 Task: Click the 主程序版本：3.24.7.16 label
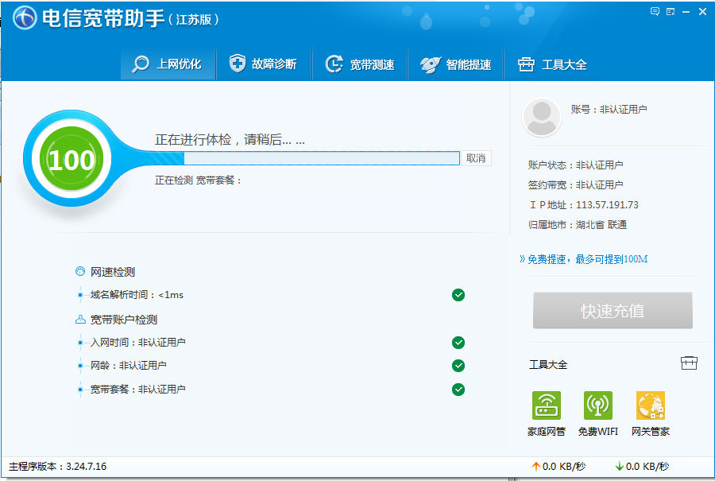pyautogui.click(x=57, y=467)
